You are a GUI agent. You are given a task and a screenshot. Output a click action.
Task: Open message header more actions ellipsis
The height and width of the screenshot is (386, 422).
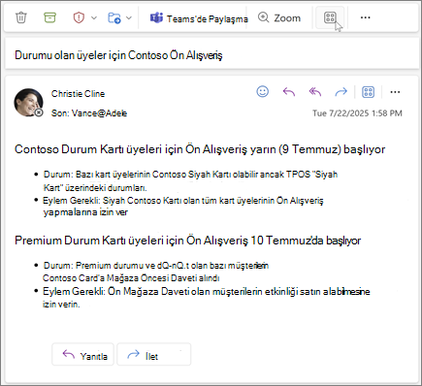(x=395, y=92)
